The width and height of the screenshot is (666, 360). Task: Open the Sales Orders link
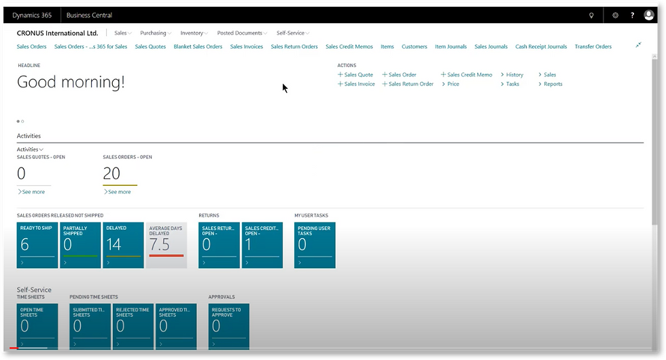click(x=31, y=47)
